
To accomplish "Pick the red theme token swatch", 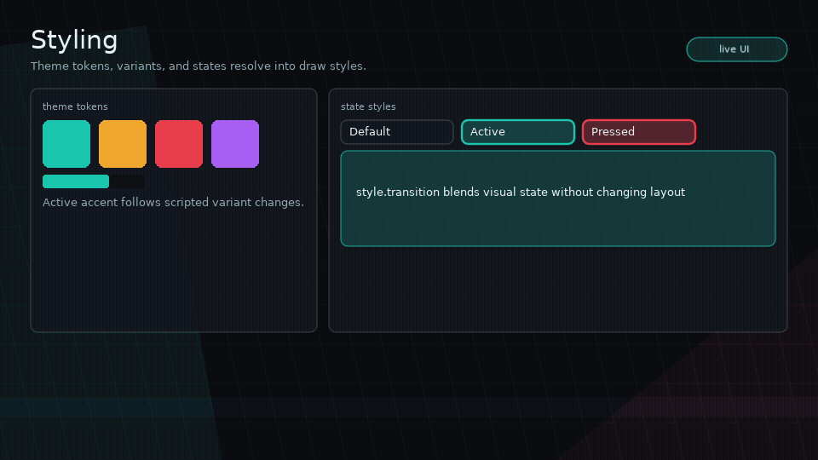I will (x=179, y=144).
